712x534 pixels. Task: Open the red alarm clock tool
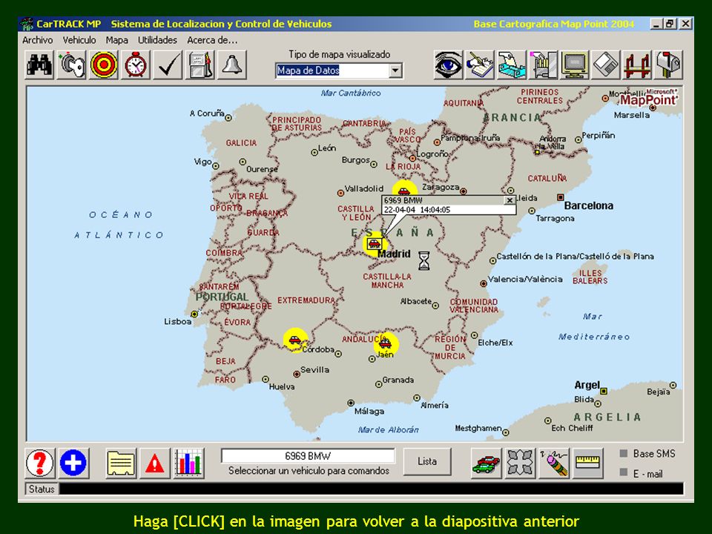(136, 65)
